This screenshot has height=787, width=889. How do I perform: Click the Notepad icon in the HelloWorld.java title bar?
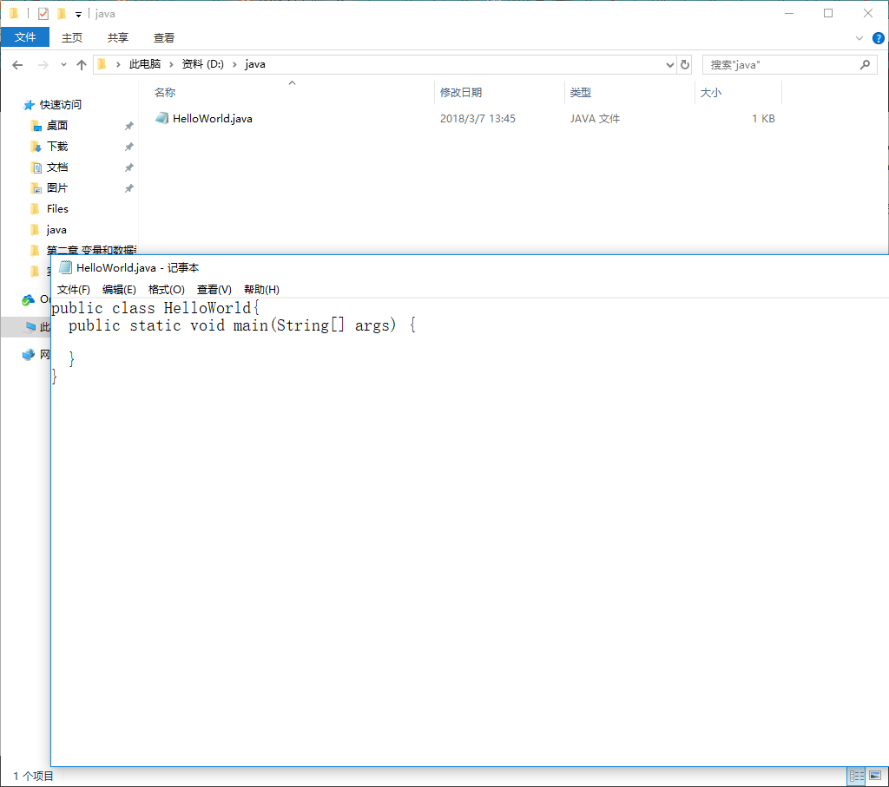click(x=64, y=267)
